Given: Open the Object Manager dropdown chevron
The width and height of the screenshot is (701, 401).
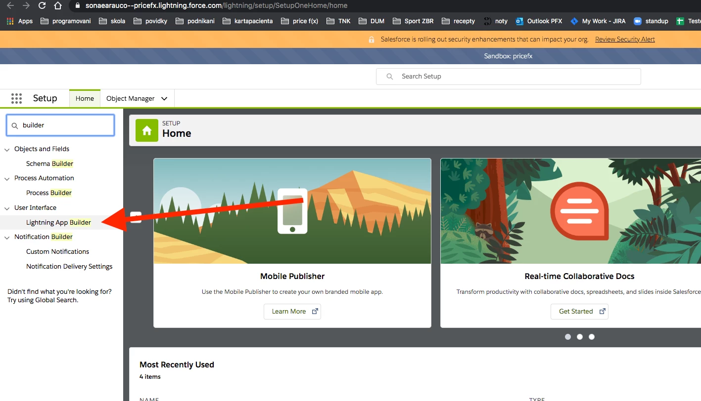Looking at the screenshot, I should [165, 98].
